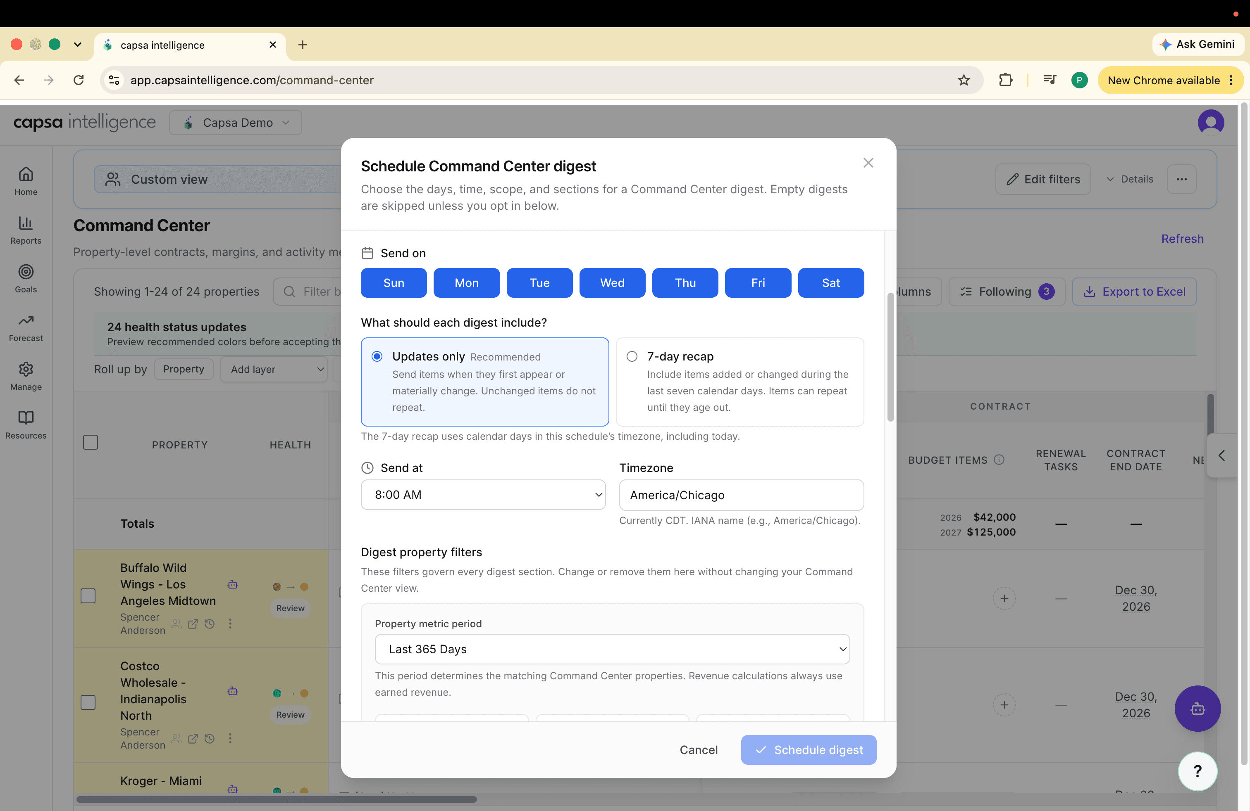Screen dimensions: 1250x811
Task: Open the Home sidebar item
Action: point(26,181)
